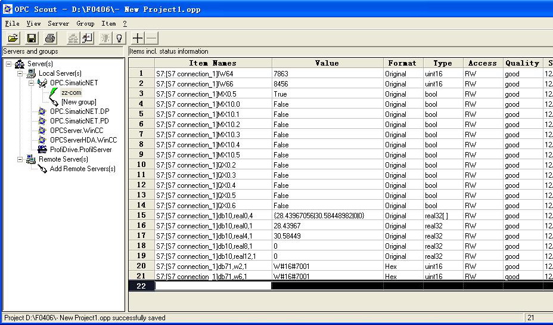Click item name db10,real8,1 in row 18
Viewport: 553px width, 325px height.
(204, 246)
